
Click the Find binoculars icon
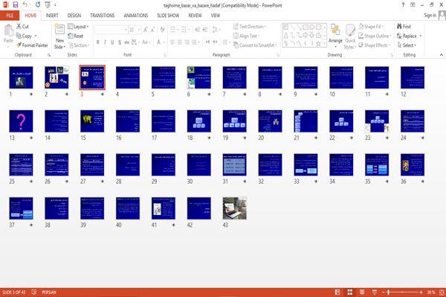(399, 27)
